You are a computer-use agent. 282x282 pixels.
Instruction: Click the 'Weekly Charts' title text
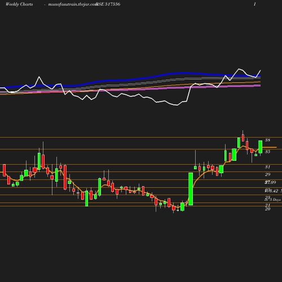click(x=19, y=5)
